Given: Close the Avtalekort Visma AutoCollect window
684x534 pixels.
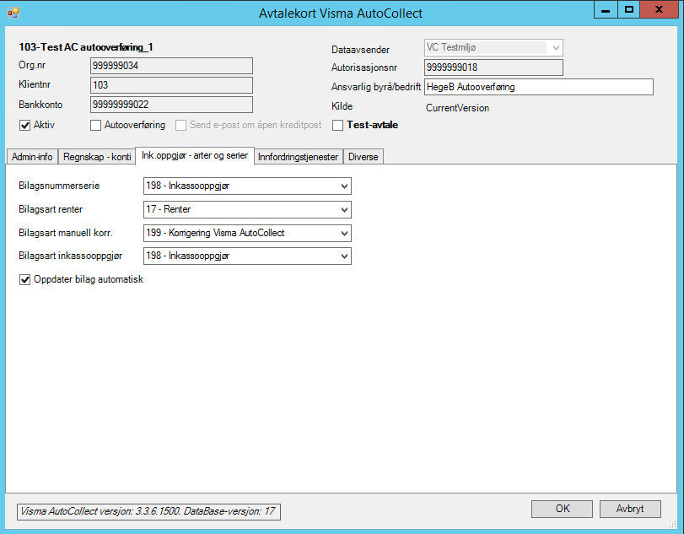Looking at the screenshot, I should [659, 9].
